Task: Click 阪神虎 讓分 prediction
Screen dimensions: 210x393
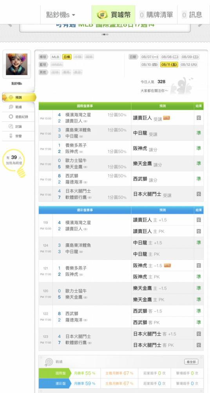Action: 145,149
